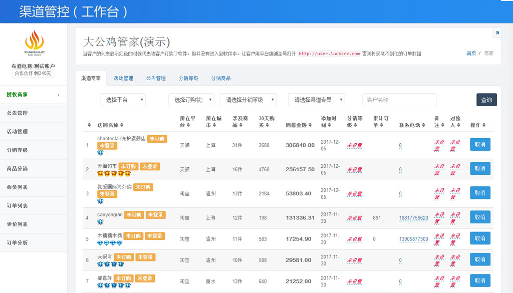Sort by the 累计订单 column sort icon

pos(381,125)
